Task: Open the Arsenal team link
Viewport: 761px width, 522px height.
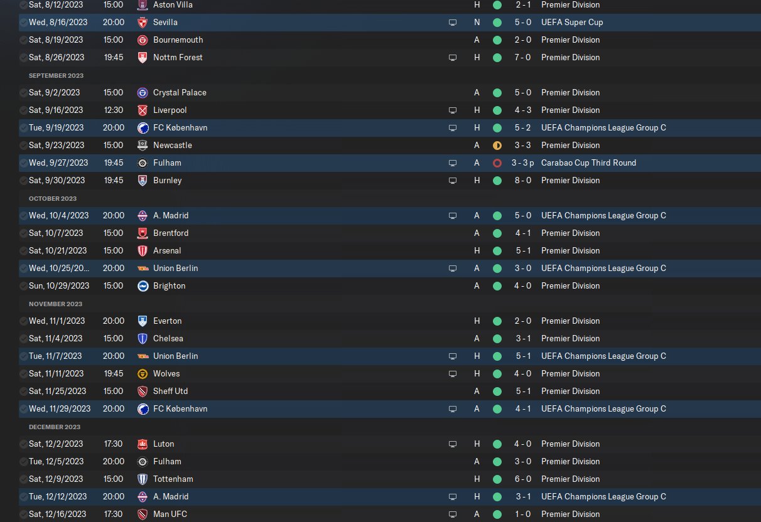Action: (x=167, y=250)
